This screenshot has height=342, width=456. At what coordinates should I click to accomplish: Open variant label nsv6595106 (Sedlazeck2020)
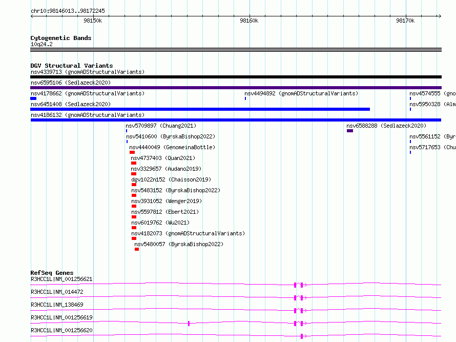click(x=71, y=83)
